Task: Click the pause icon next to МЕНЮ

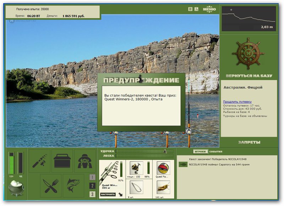Action: tap(190, 9)
